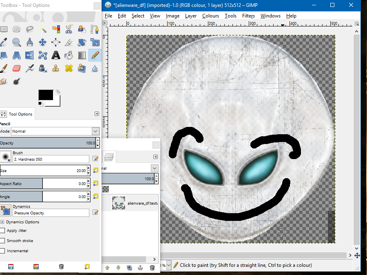Open layer mode dropdown in Layers panel
This screenshot has width=367, height=275.
155,168
